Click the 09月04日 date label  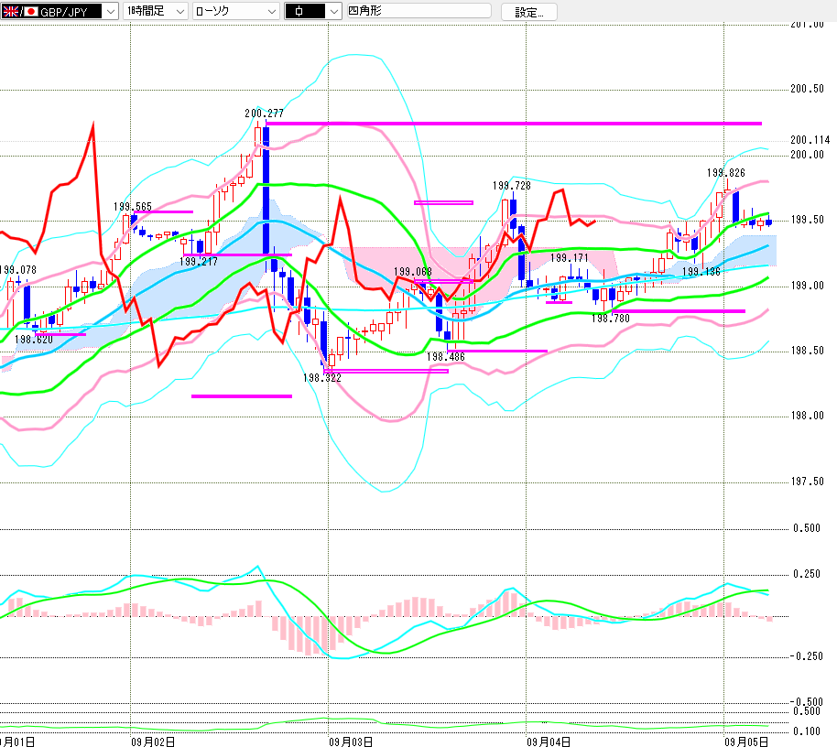point(549,742)
